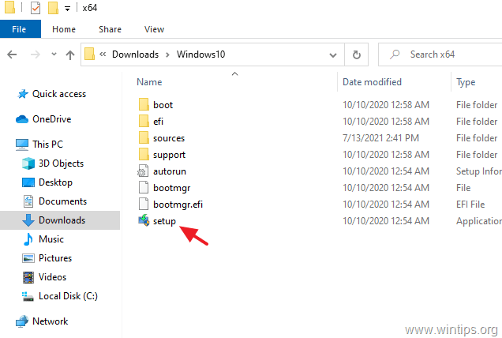The image size is (502, 338).
Task: Click the Properties checkmark icon in title bar
Action: tap(36, 8)
